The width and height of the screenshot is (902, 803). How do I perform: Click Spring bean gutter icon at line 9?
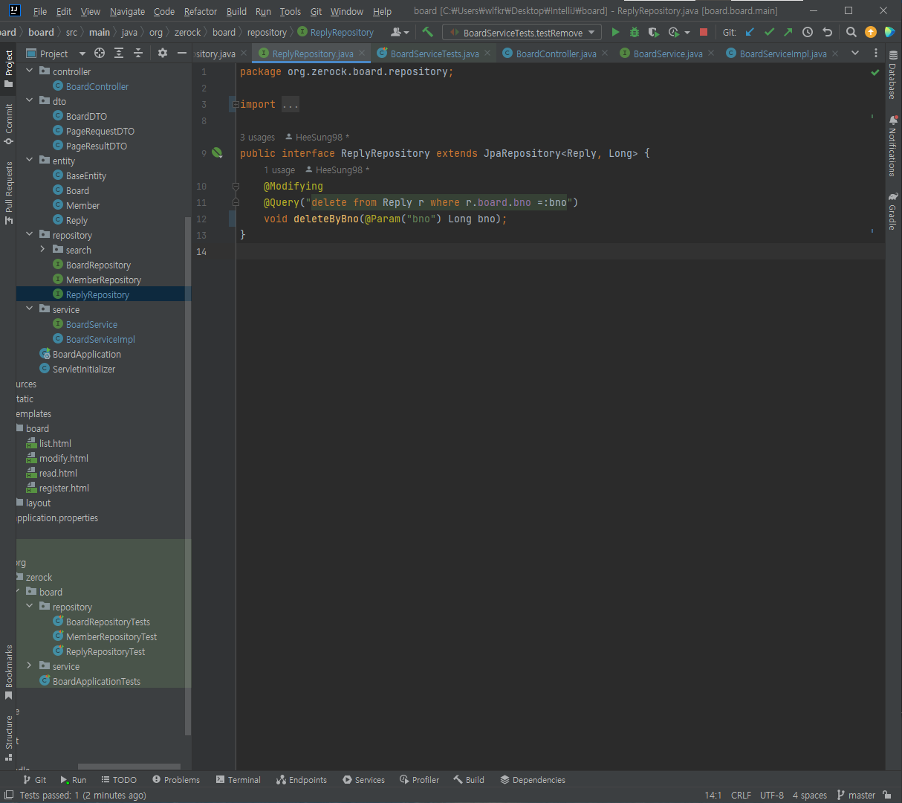[217, 152]
